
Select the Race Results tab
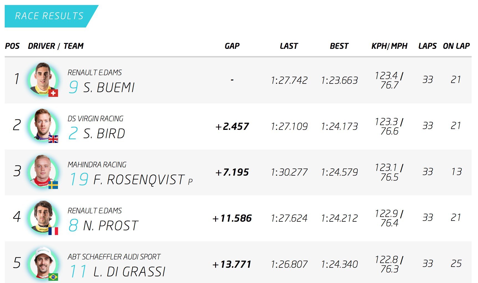[x=49, y=16]
